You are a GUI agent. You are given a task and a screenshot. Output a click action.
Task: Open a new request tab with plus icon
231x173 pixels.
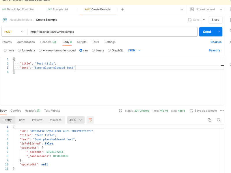(x=122, y=9)
